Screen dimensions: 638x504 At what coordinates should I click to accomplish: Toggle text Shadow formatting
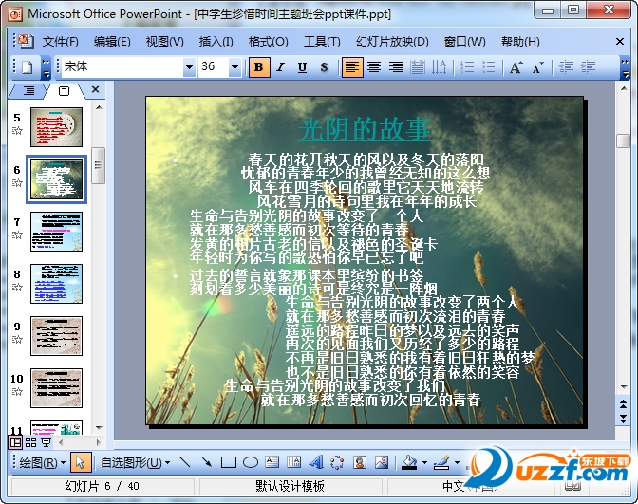click(x=324, y=67)
